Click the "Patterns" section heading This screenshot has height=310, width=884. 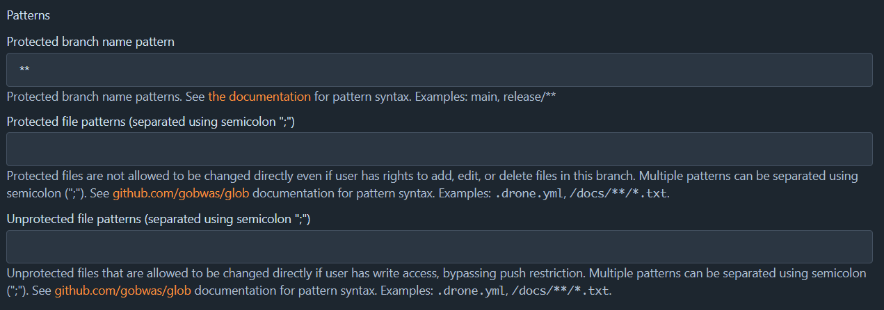coord(29,15)
